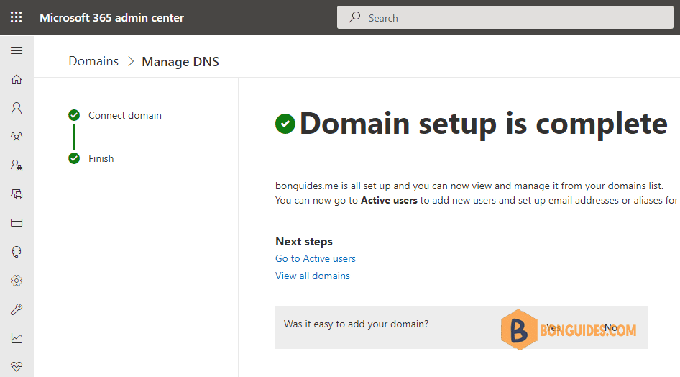Answer No to domain feedback
The image size is (680, 377).
[610, 327]
